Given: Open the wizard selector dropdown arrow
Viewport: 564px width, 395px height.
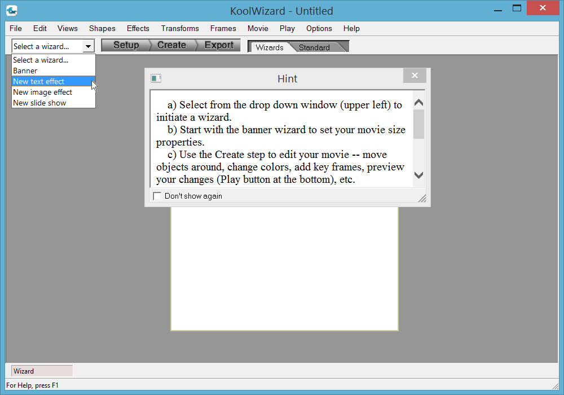Looking at the screenshot, I should click(88, 46).
